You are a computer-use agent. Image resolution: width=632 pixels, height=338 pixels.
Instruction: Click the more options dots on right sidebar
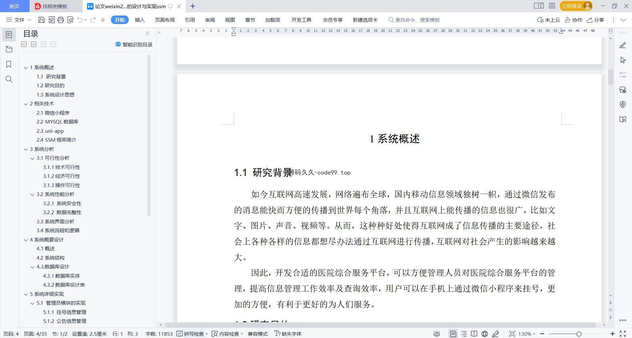tap(622, 320)
